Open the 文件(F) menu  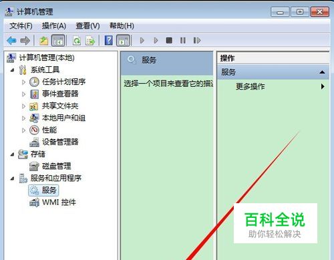click(21, 26)
